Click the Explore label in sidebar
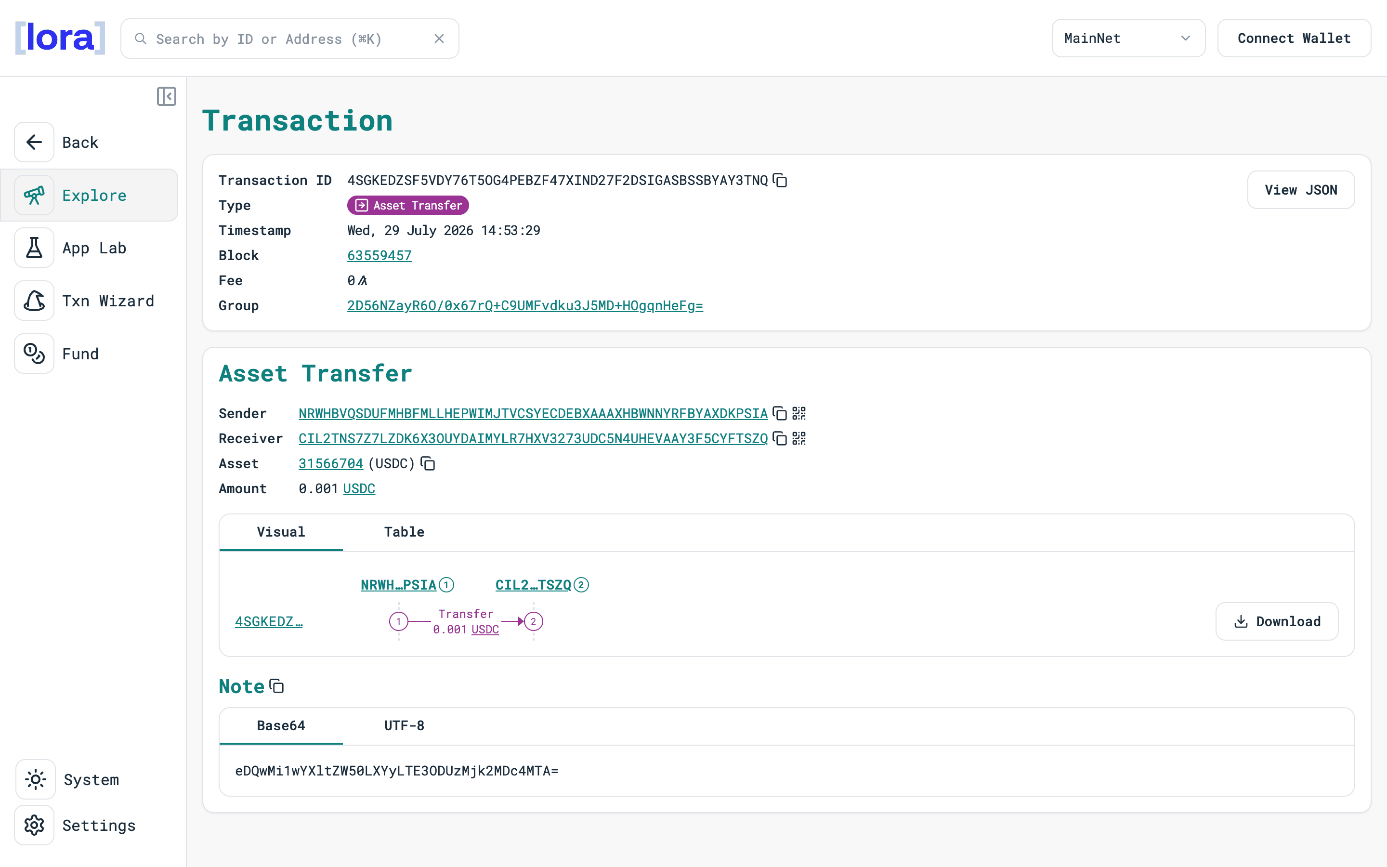The height and width of the screenshot is (867, 1387). (94, 195)
